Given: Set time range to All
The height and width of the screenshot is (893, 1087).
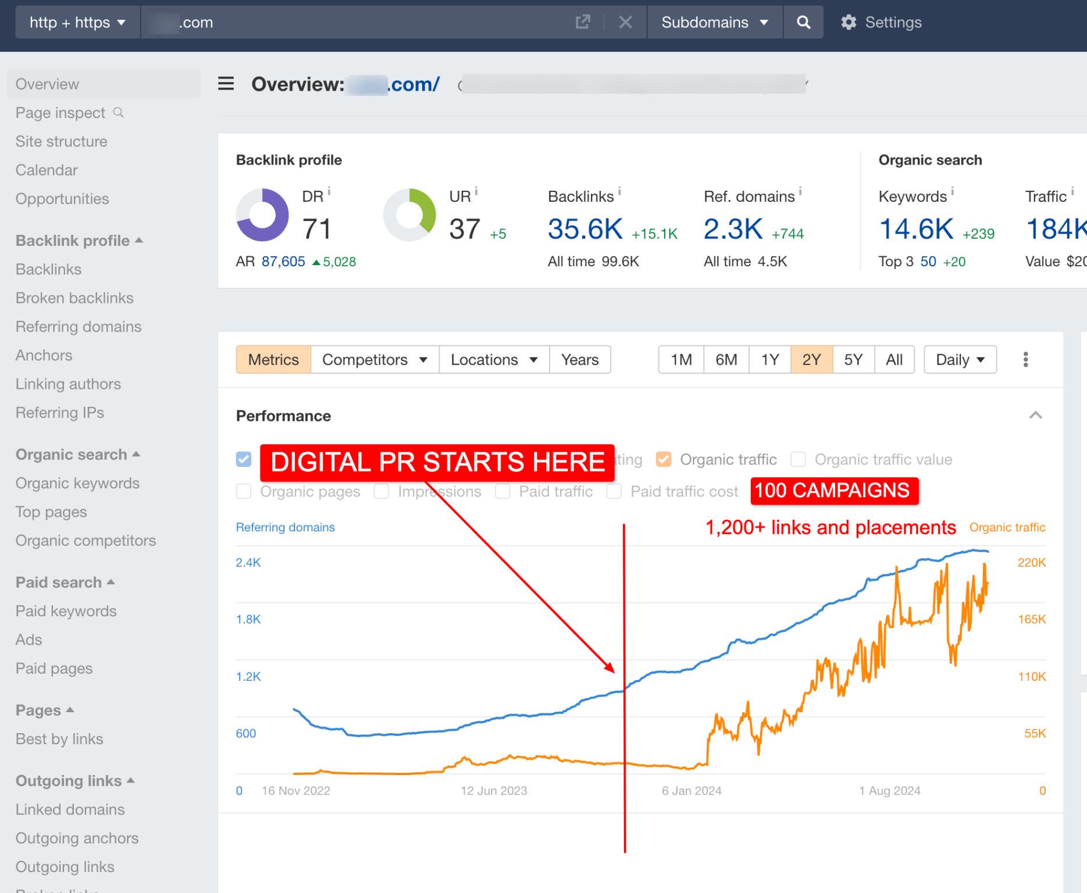Looking at the screenshot, I should [x=894, y=359].
